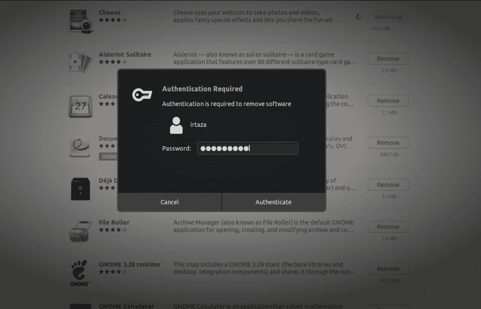The image size is (481, 309).
Task: Click the Déjà Dup safe icon
Action: click(x=80, y=189)
